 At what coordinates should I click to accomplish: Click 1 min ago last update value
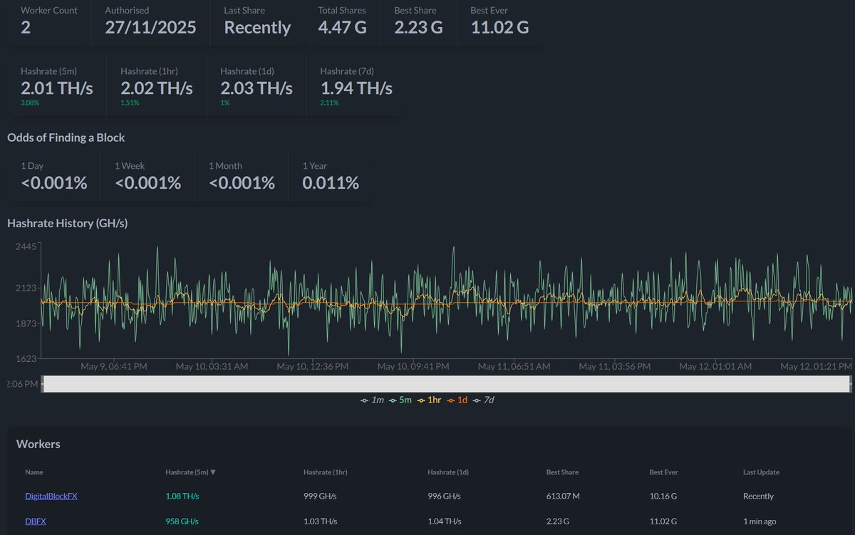[x=761, y=521]
